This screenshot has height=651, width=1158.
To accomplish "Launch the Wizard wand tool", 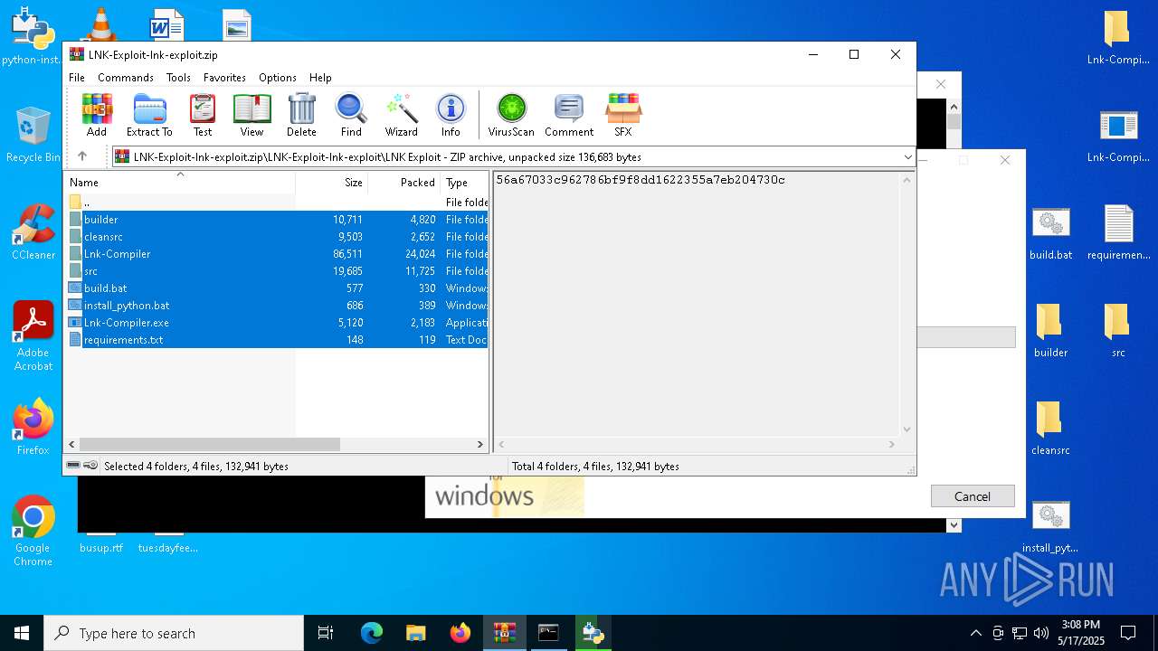I will click(x=401, y=115).
